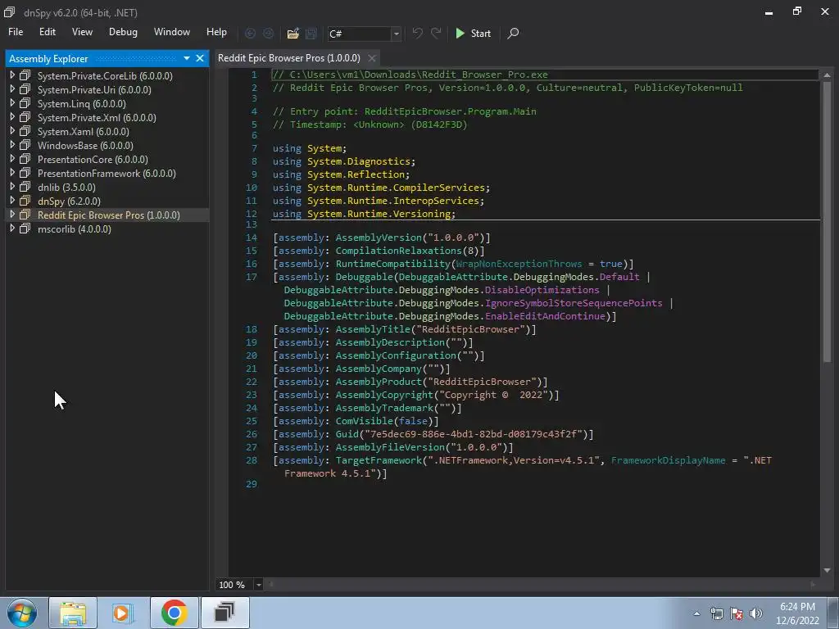The height and width of the screenshot is (629, 839).
Task: Open the View menu
Action: 82,32
